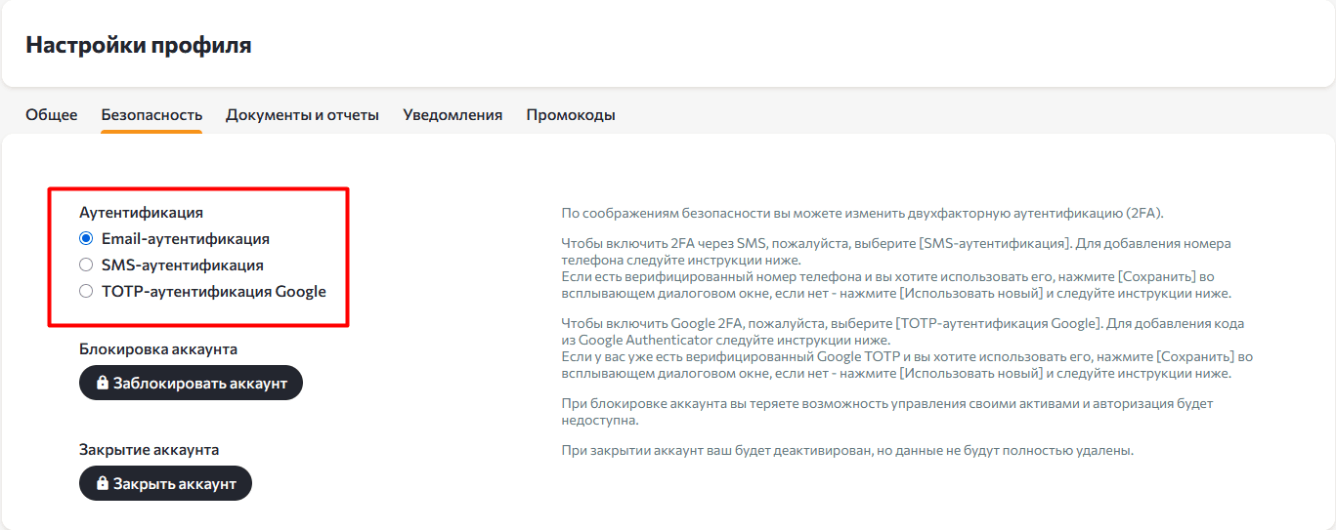Enable the SMS-аутентификация radio option
This screenshot has height=530, width=1336.
point(86,265)
